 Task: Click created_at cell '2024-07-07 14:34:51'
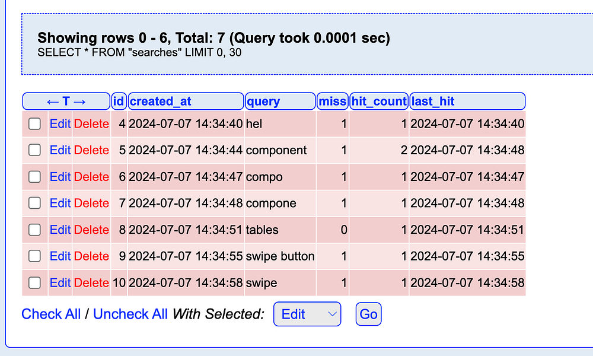[186, 230]
